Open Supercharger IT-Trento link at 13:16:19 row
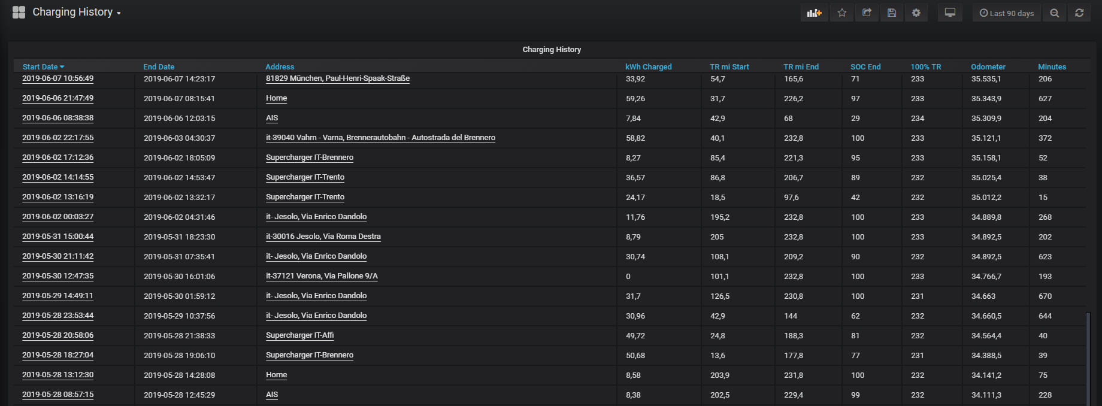The image size is (1102, 406). (305, 197)
